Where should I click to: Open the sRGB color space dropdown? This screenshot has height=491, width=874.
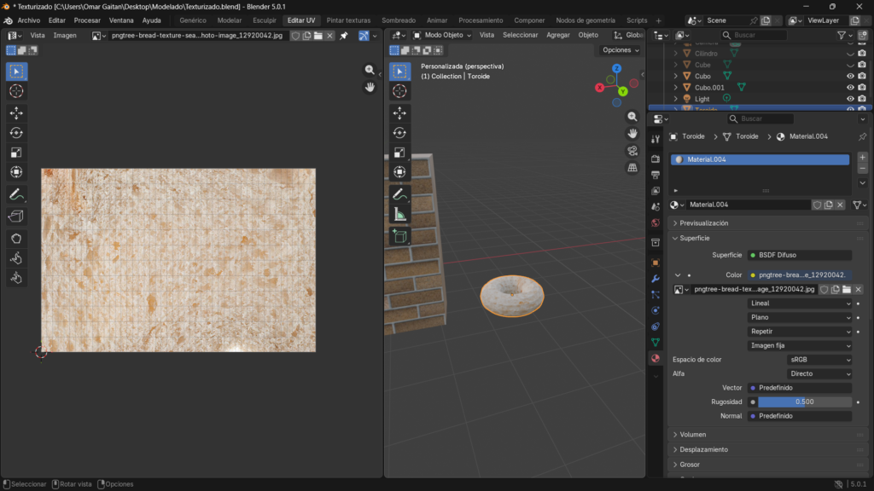pyautogui.click(x=819, y=360)
